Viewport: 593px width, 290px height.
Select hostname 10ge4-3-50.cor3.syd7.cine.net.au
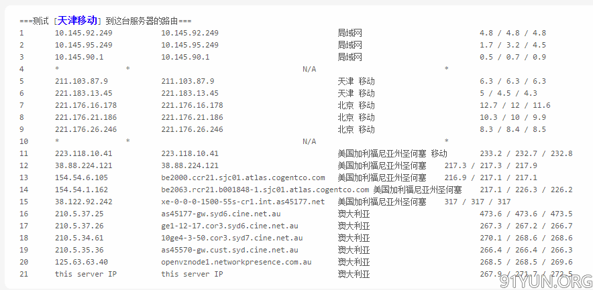(x=232, y=238)
